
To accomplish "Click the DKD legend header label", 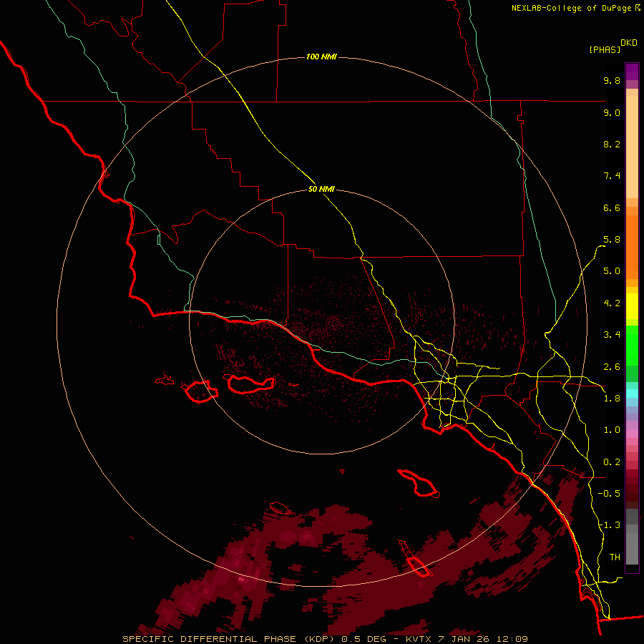I will 629,43.
